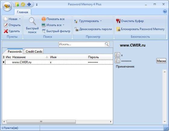Click the notes scrollbar up arrow
The width and height of the screenshot is (169, 131).
[165, 72]
